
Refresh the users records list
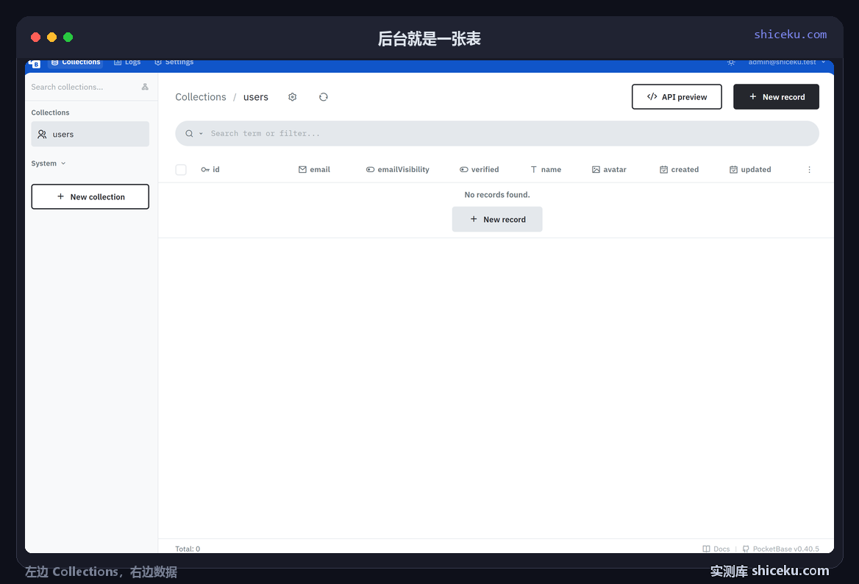(x=323, y=97)
